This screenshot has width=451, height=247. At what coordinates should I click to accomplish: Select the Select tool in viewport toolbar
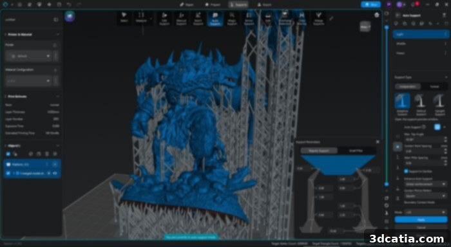click(124, 17)
